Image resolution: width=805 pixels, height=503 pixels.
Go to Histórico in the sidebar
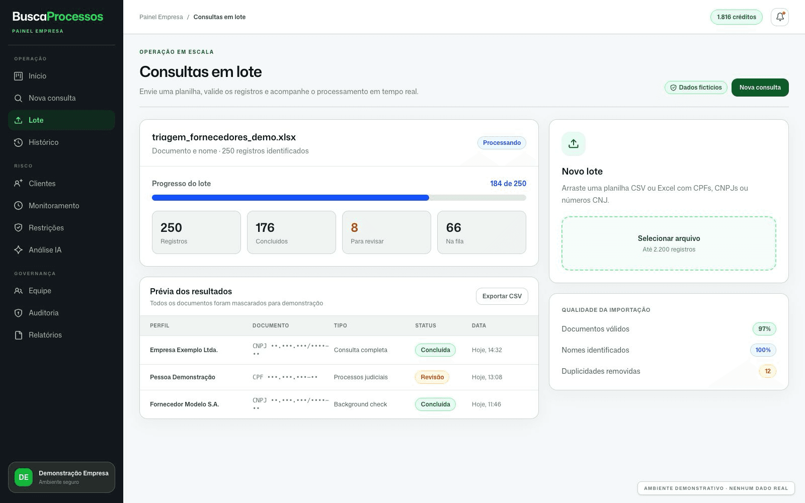[61, 142]
